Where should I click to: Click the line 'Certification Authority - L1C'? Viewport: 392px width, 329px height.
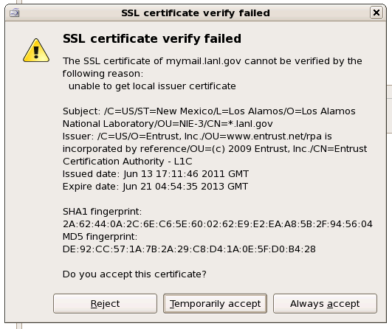pyautogui.click(x=128, y=162)
